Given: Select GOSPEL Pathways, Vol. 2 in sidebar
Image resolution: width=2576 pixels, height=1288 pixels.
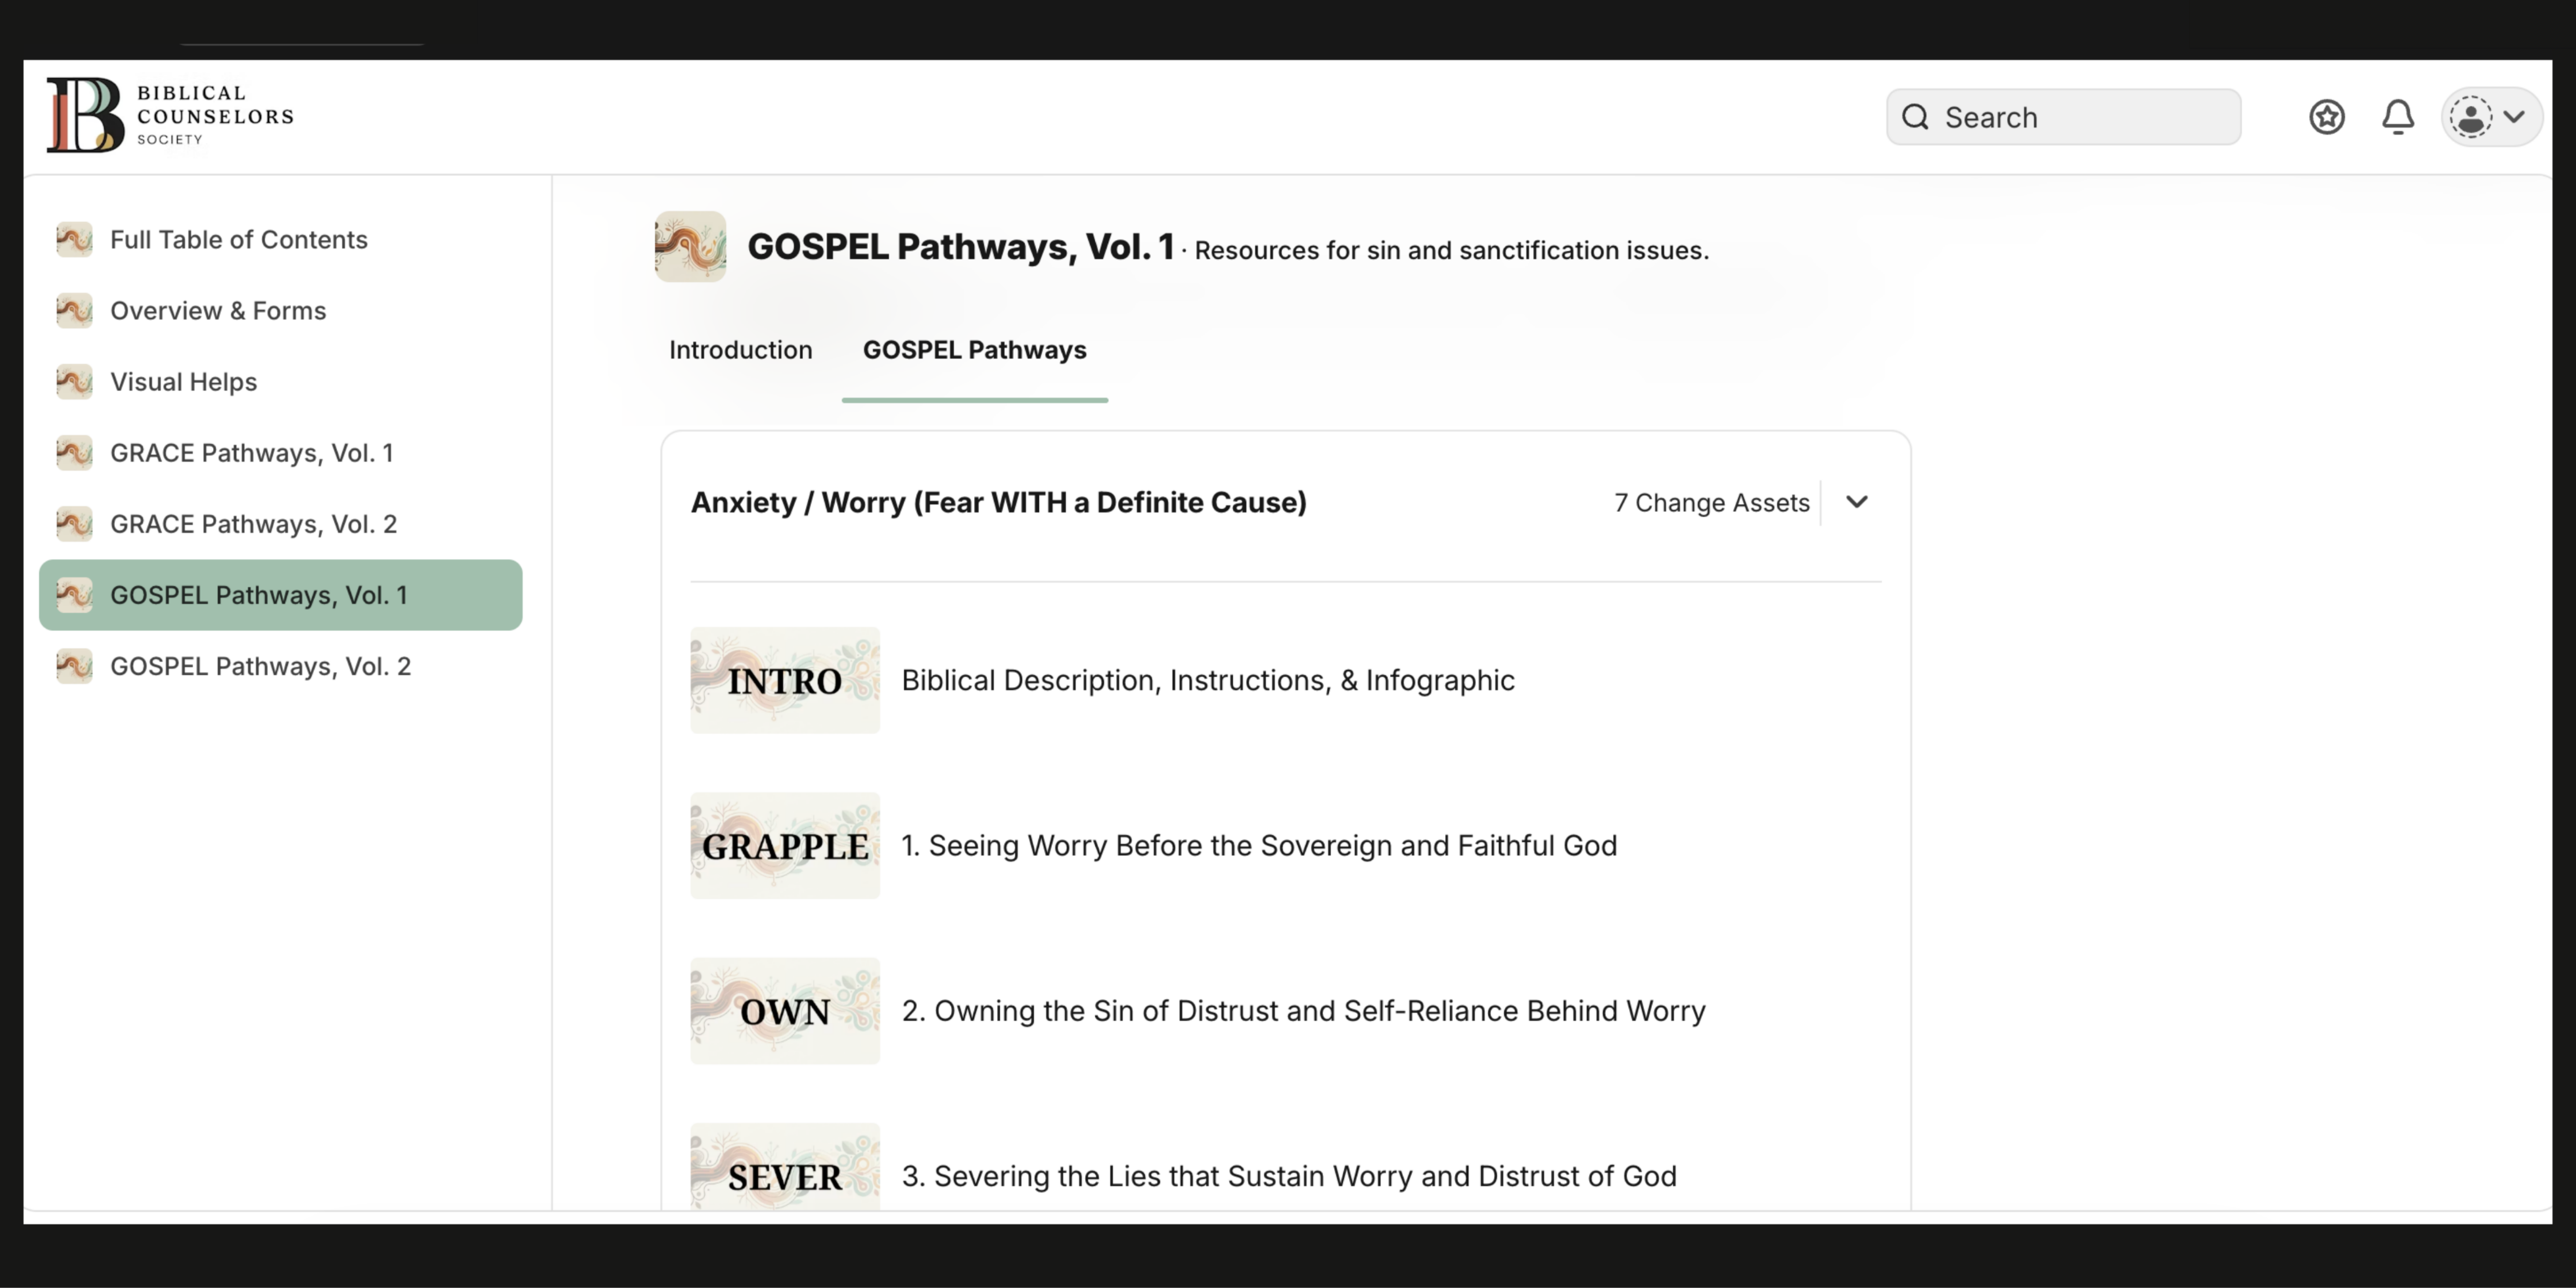Looking at the screenshot, I should (261, 666).
